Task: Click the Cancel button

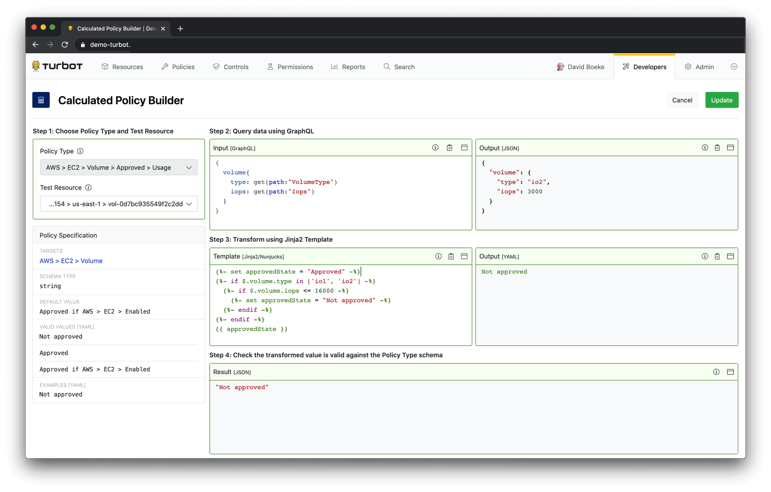Action: [682, 100]
